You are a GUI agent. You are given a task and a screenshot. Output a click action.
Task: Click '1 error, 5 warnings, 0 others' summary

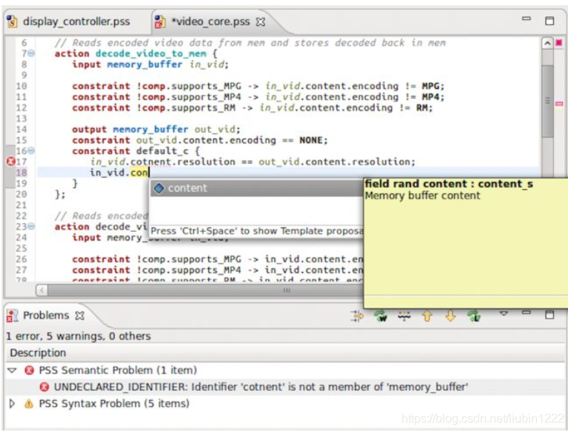(79, 336)
